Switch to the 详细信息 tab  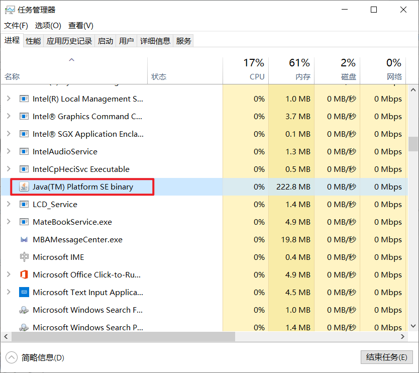point(155,41)
